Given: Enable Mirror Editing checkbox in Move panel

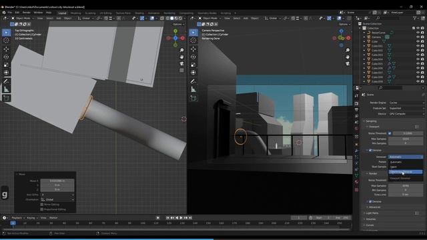Looking at the screenshot, I should point(41,205).
